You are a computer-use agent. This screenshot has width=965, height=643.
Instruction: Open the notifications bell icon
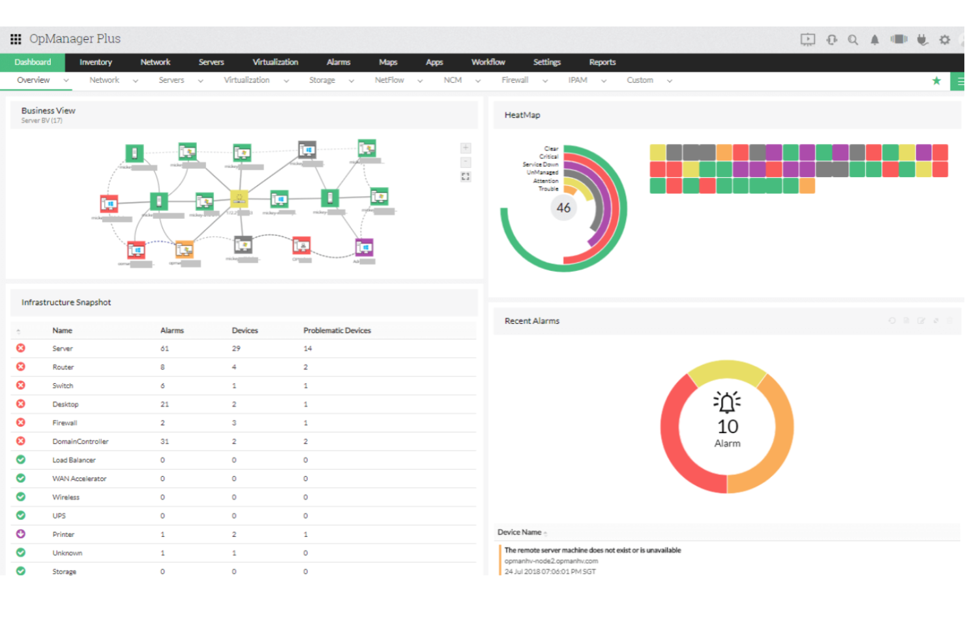874,39
